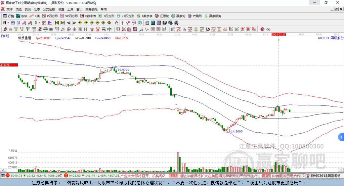Open the P四方形 tool
Screen dimensions: 344x186
pyautogui.click(x=50, y=16)
